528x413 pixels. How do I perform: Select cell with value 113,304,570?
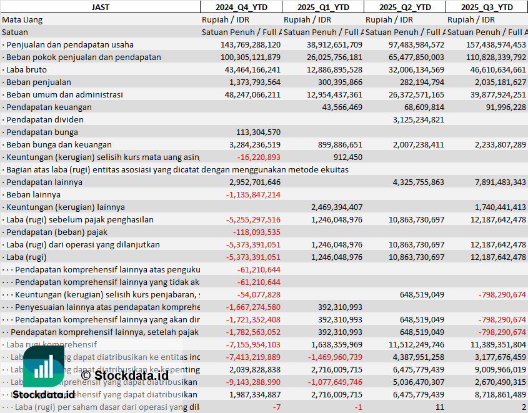pos(258,132)
